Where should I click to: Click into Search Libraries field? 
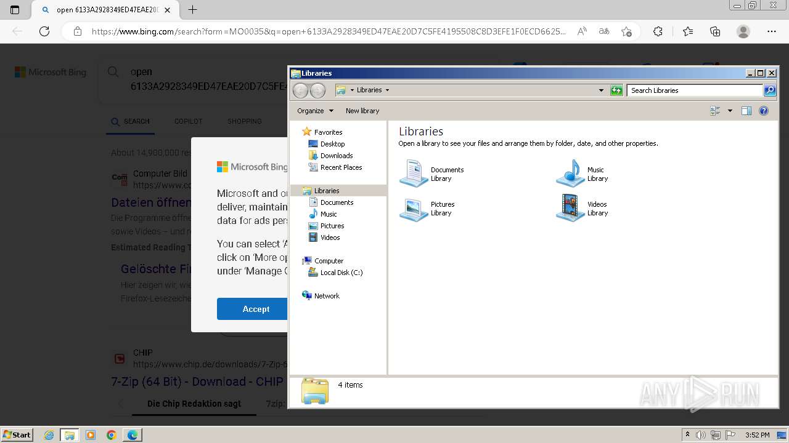tap(695, 90)
